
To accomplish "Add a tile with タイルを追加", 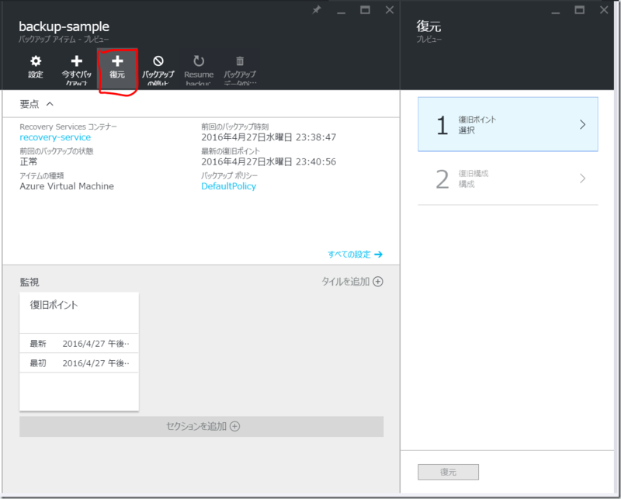I will coord(352,282).
